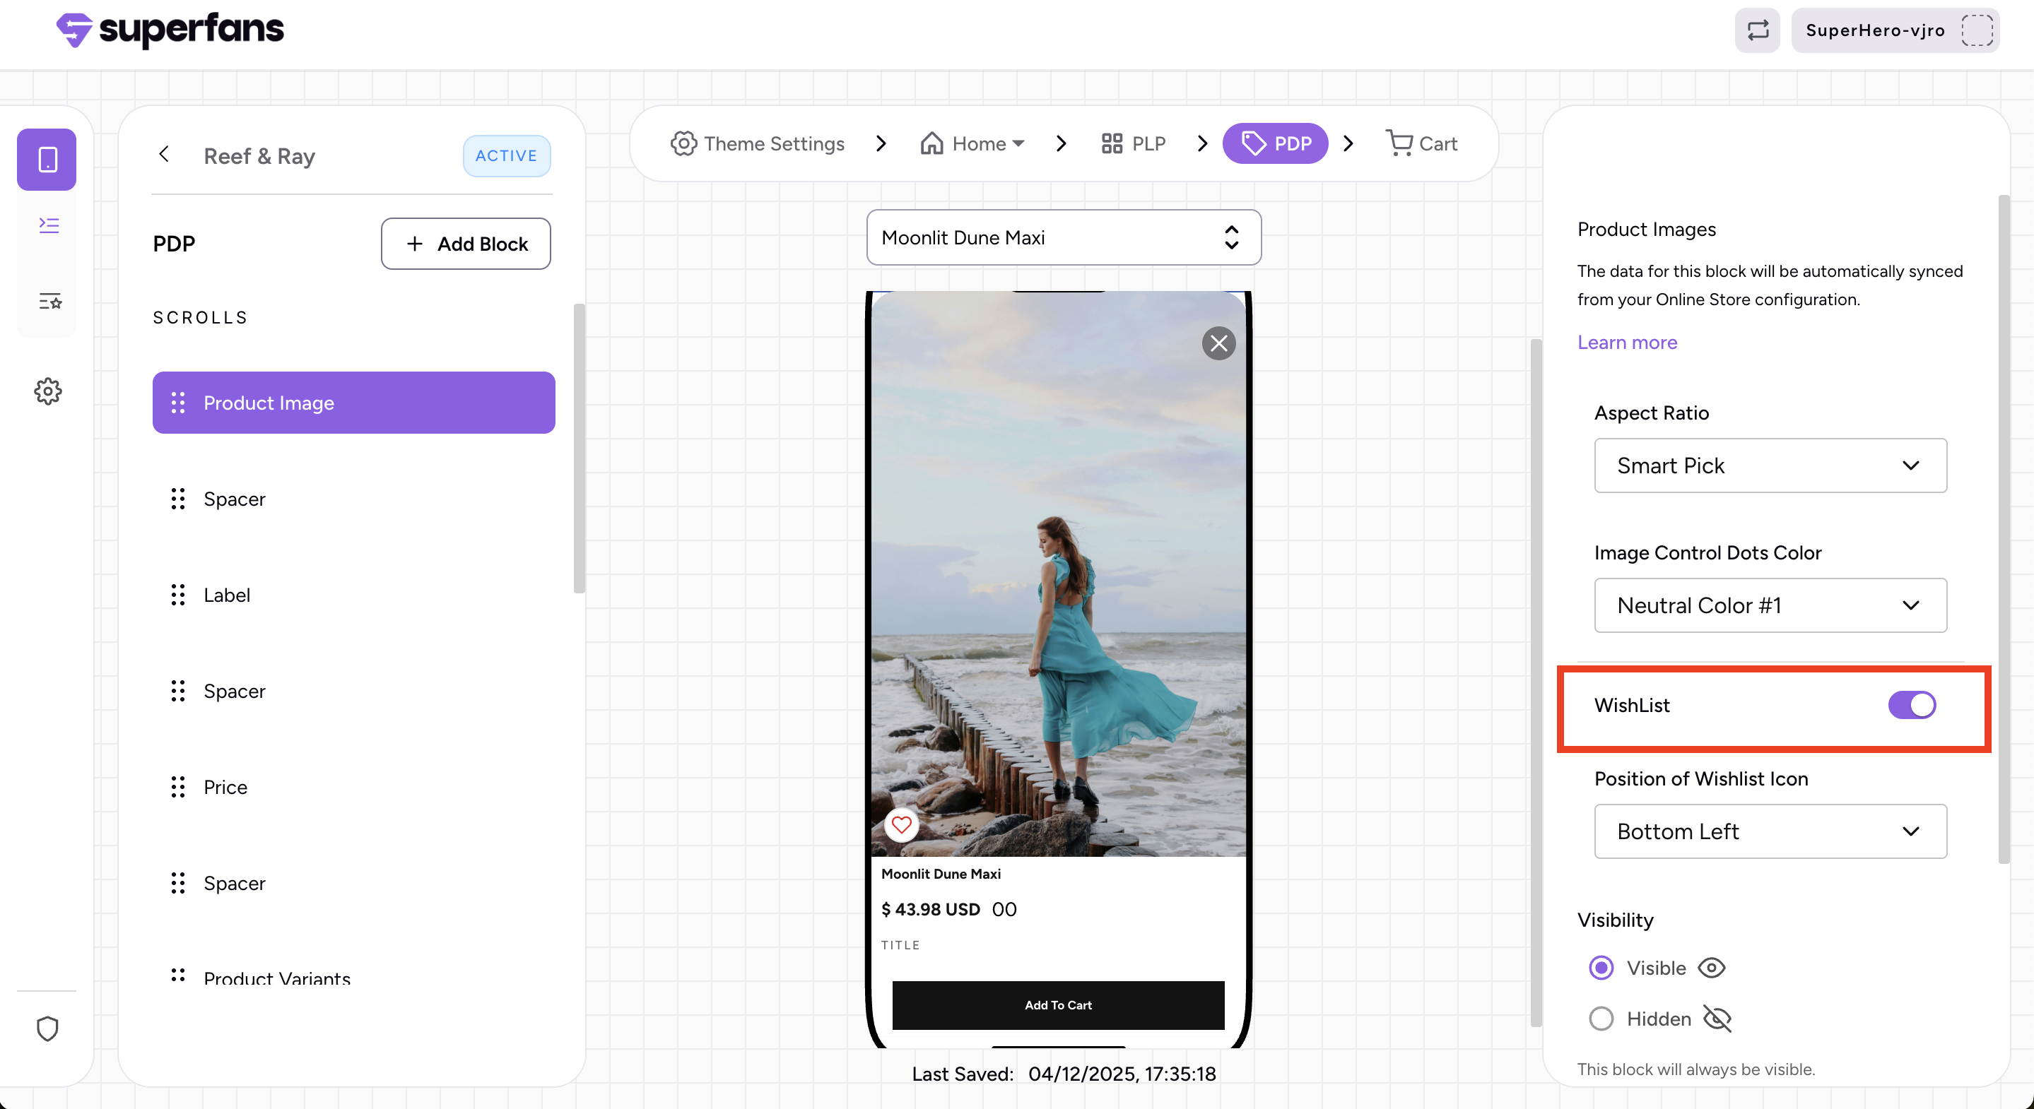Expand the Position of Wishlist Icon dropdown
Screen dimensions: 2034x1109
coord(1770,831)
